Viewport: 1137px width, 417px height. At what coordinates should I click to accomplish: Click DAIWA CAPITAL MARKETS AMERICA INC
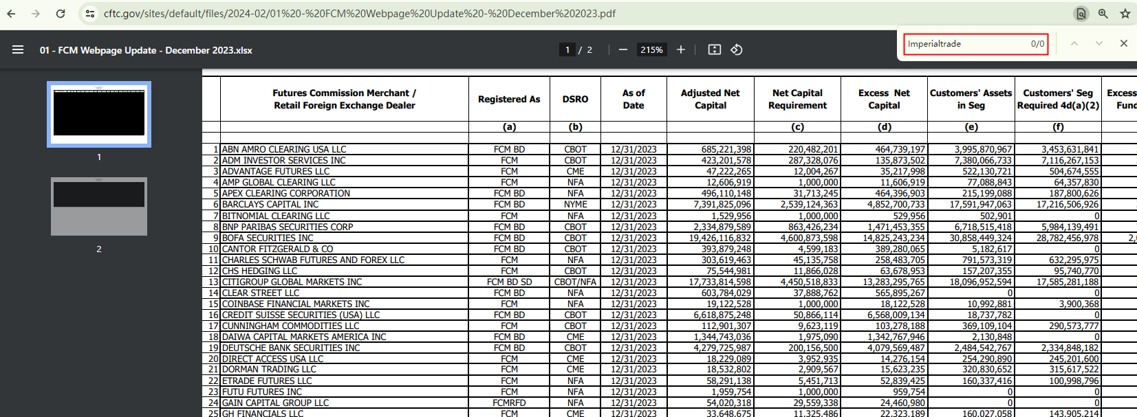pyautogui.click(x=304, y=337)
